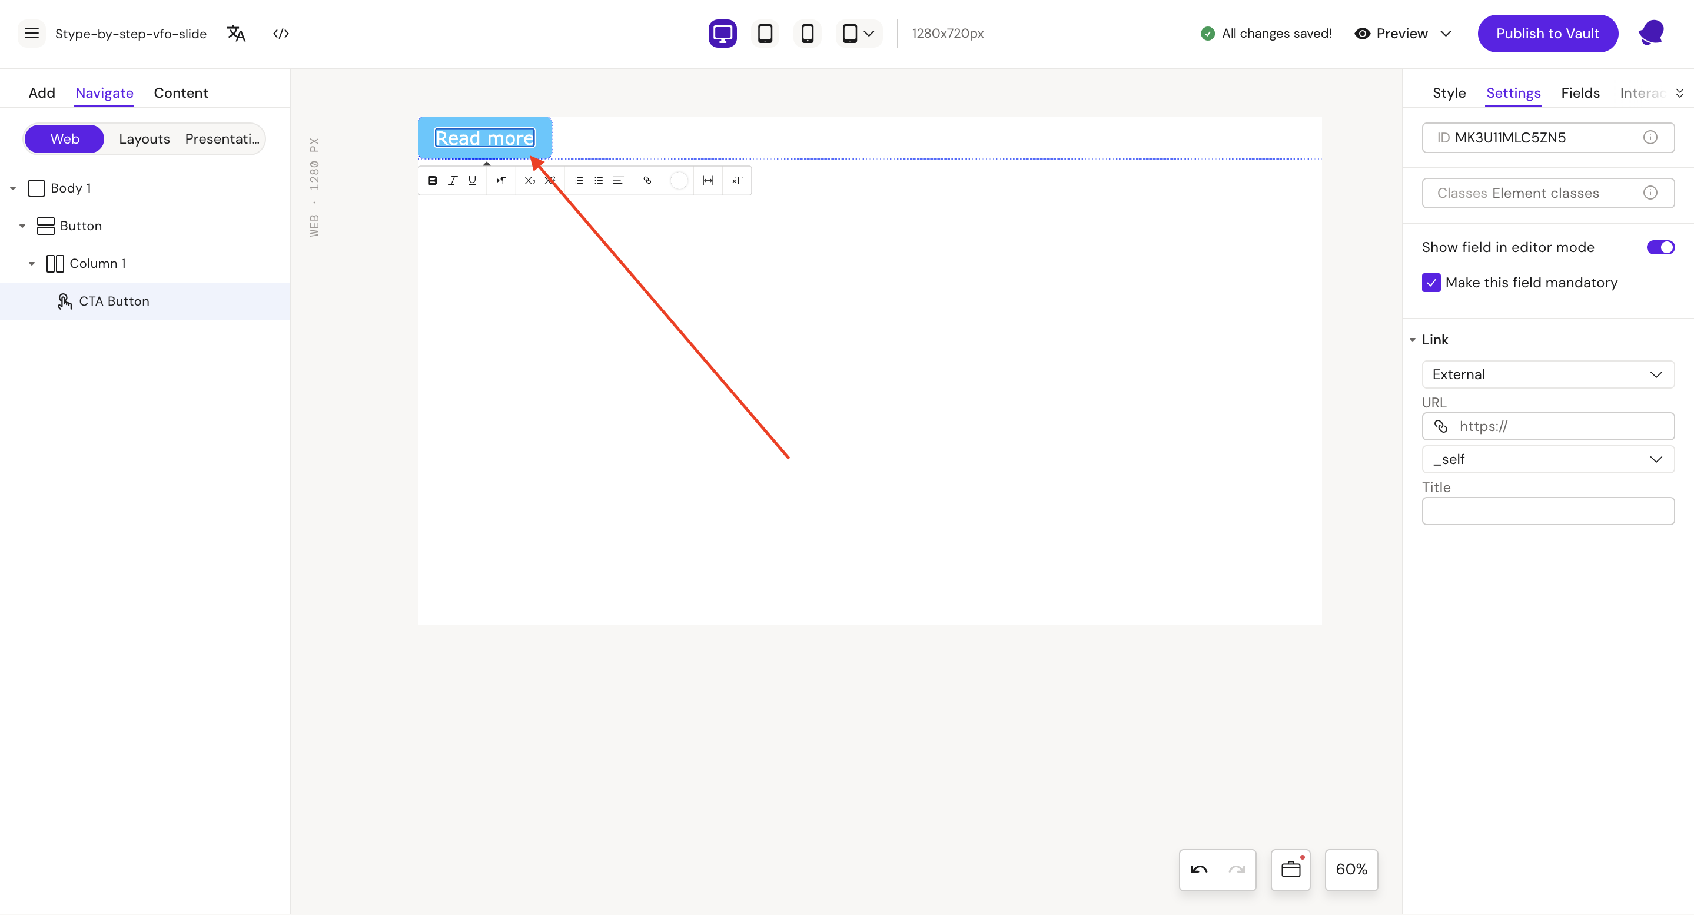Select the Presentation view pill
Viewport: 1694px width, 915px height.
[x=222, y=139]
